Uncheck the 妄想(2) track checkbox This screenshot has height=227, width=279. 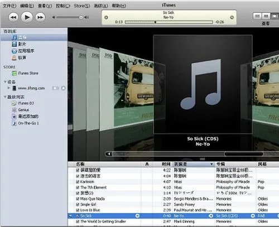pos(78,193)
